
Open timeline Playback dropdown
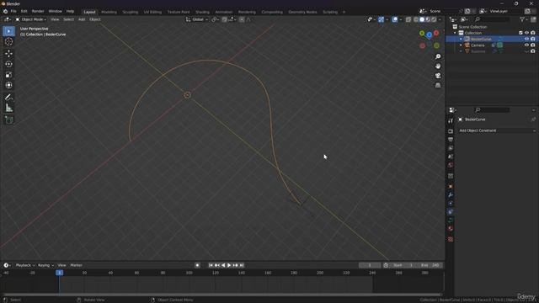(x=25, y=265)
